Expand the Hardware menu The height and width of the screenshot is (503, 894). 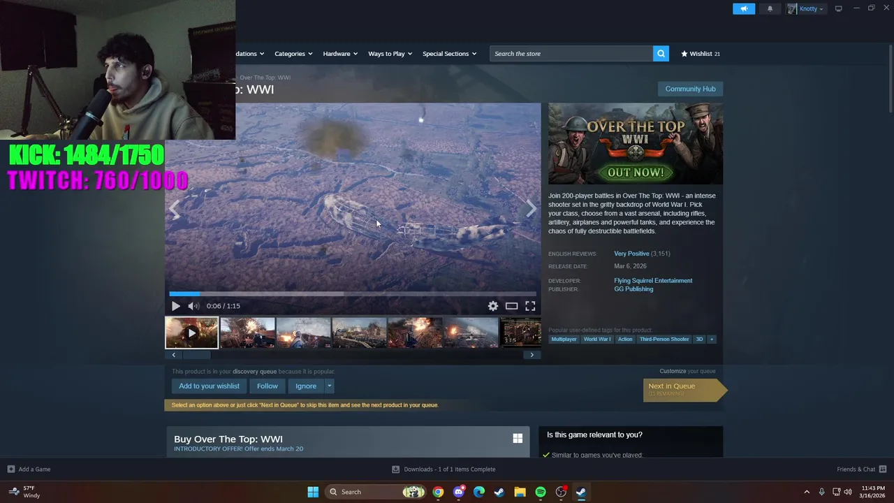pyautogui.click(x=340, y=53)
